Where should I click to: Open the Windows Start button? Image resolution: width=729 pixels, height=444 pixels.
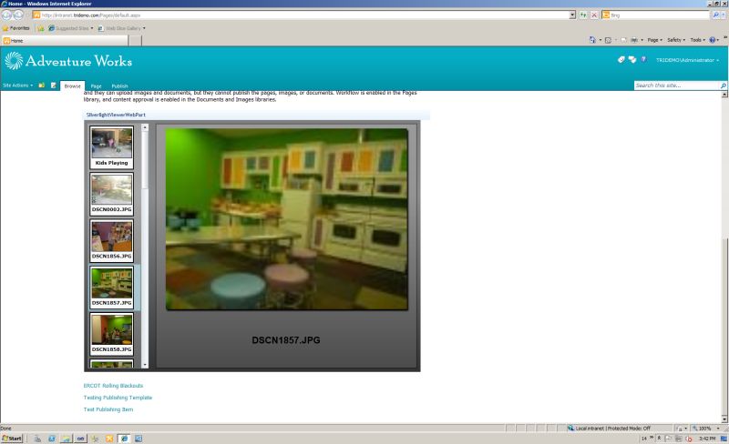point(12,439)
